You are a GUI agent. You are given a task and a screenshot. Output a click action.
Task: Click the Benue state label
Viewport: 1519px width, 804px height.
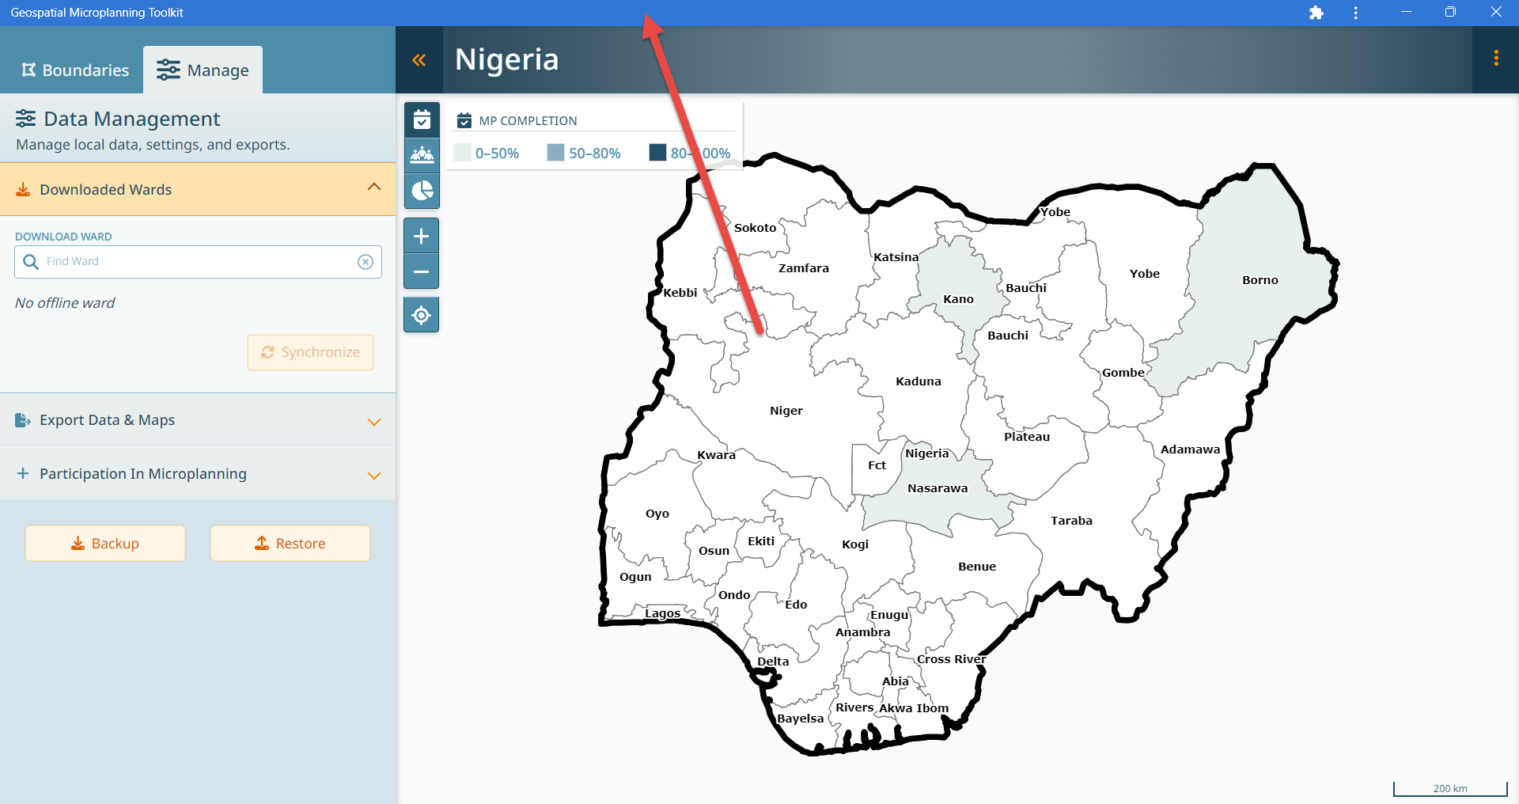[977, 567]
